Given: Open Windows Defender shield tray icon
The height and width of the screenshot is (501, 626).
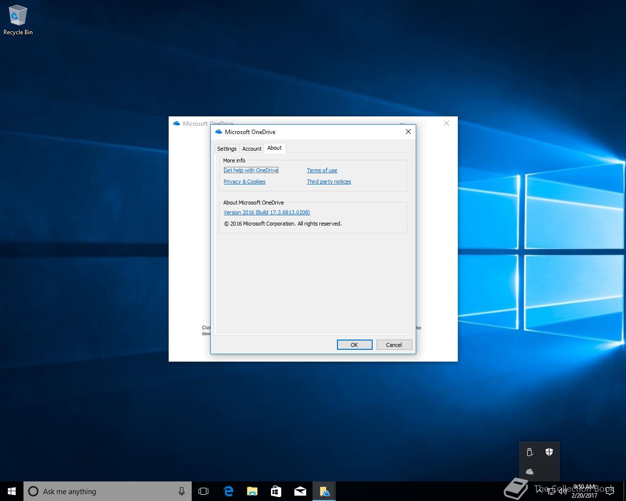Looking at the screenshot, I should pyautogui.click(x=549, y=452).
